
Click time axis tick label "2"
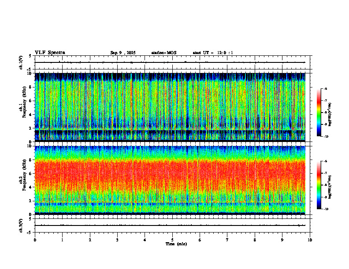coord(90,240)
